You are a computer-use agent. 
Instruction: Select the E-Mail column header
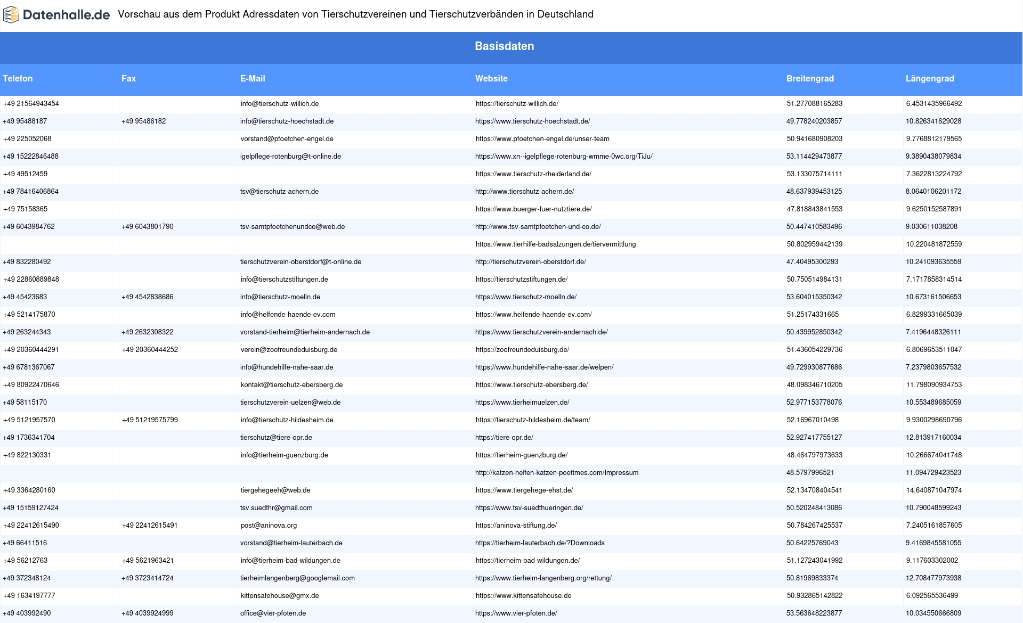point(253,78)
